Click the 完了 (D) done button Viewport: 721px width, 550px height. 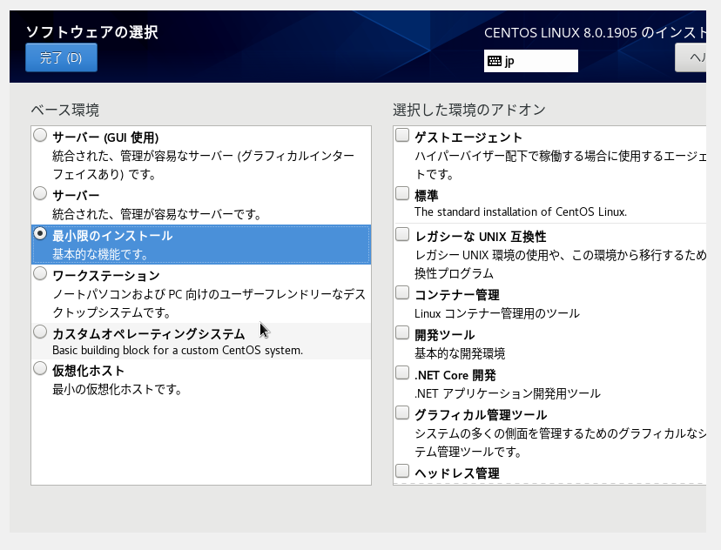coord(61,58)
